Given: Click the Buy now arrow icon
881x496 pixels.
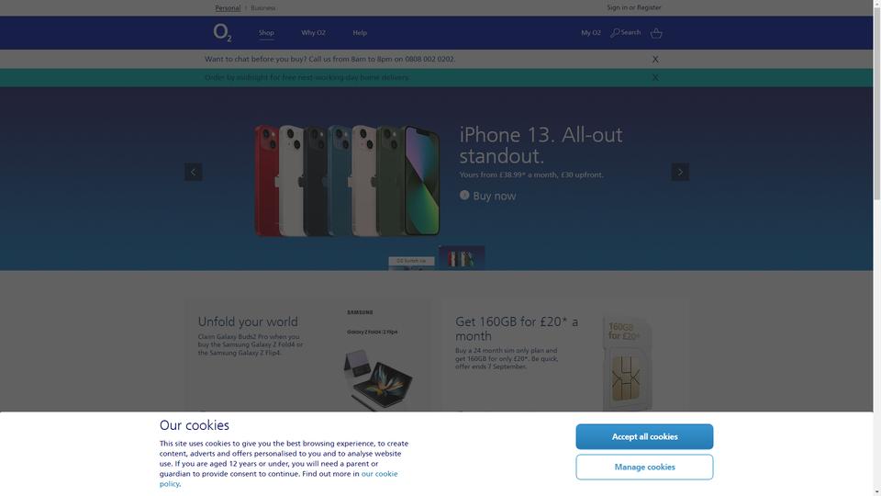Looking at the screenshot, I should click(x=464, y=195).
